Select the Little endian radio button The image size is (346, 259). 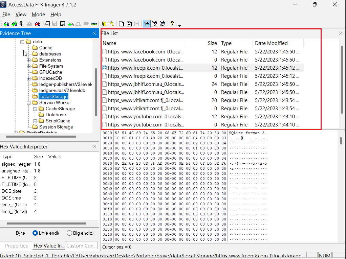click(x=35, y=233)
